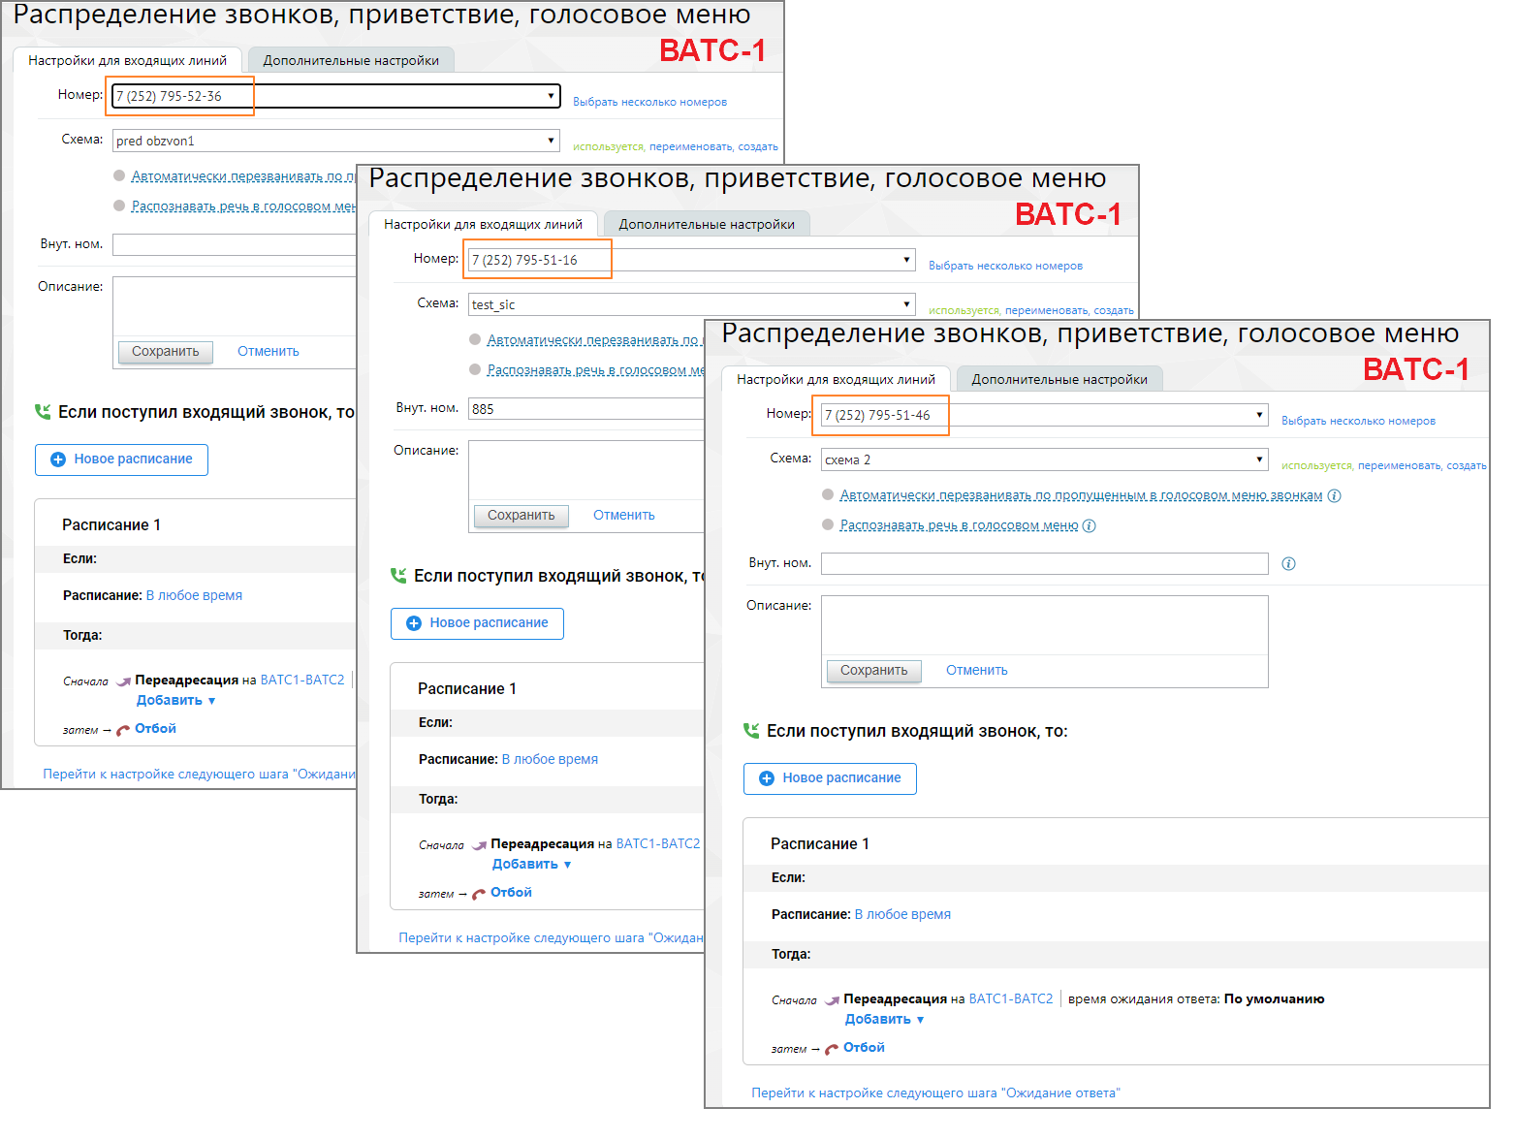Click Сохранить in the 795-52-36 window
Screen dimensions: 1517x1140
pos(165,351)
